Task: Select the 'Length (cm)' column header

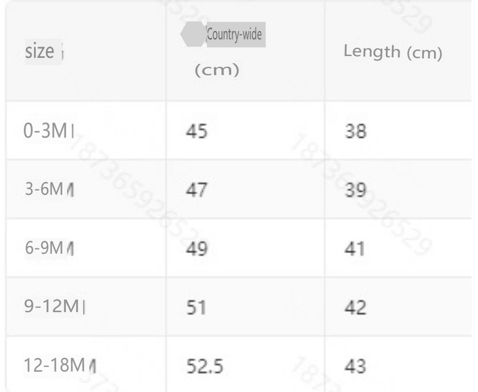Action: [x=393, y=52]
